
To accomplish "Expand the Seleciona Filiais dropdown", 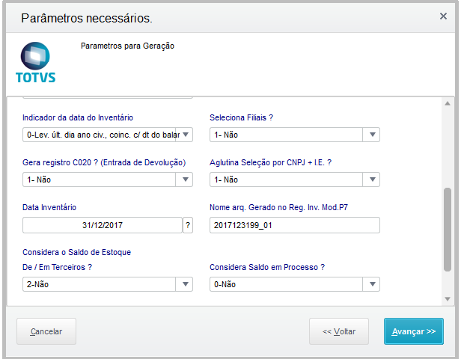I will pyautogui.click(x=373, y=135).
